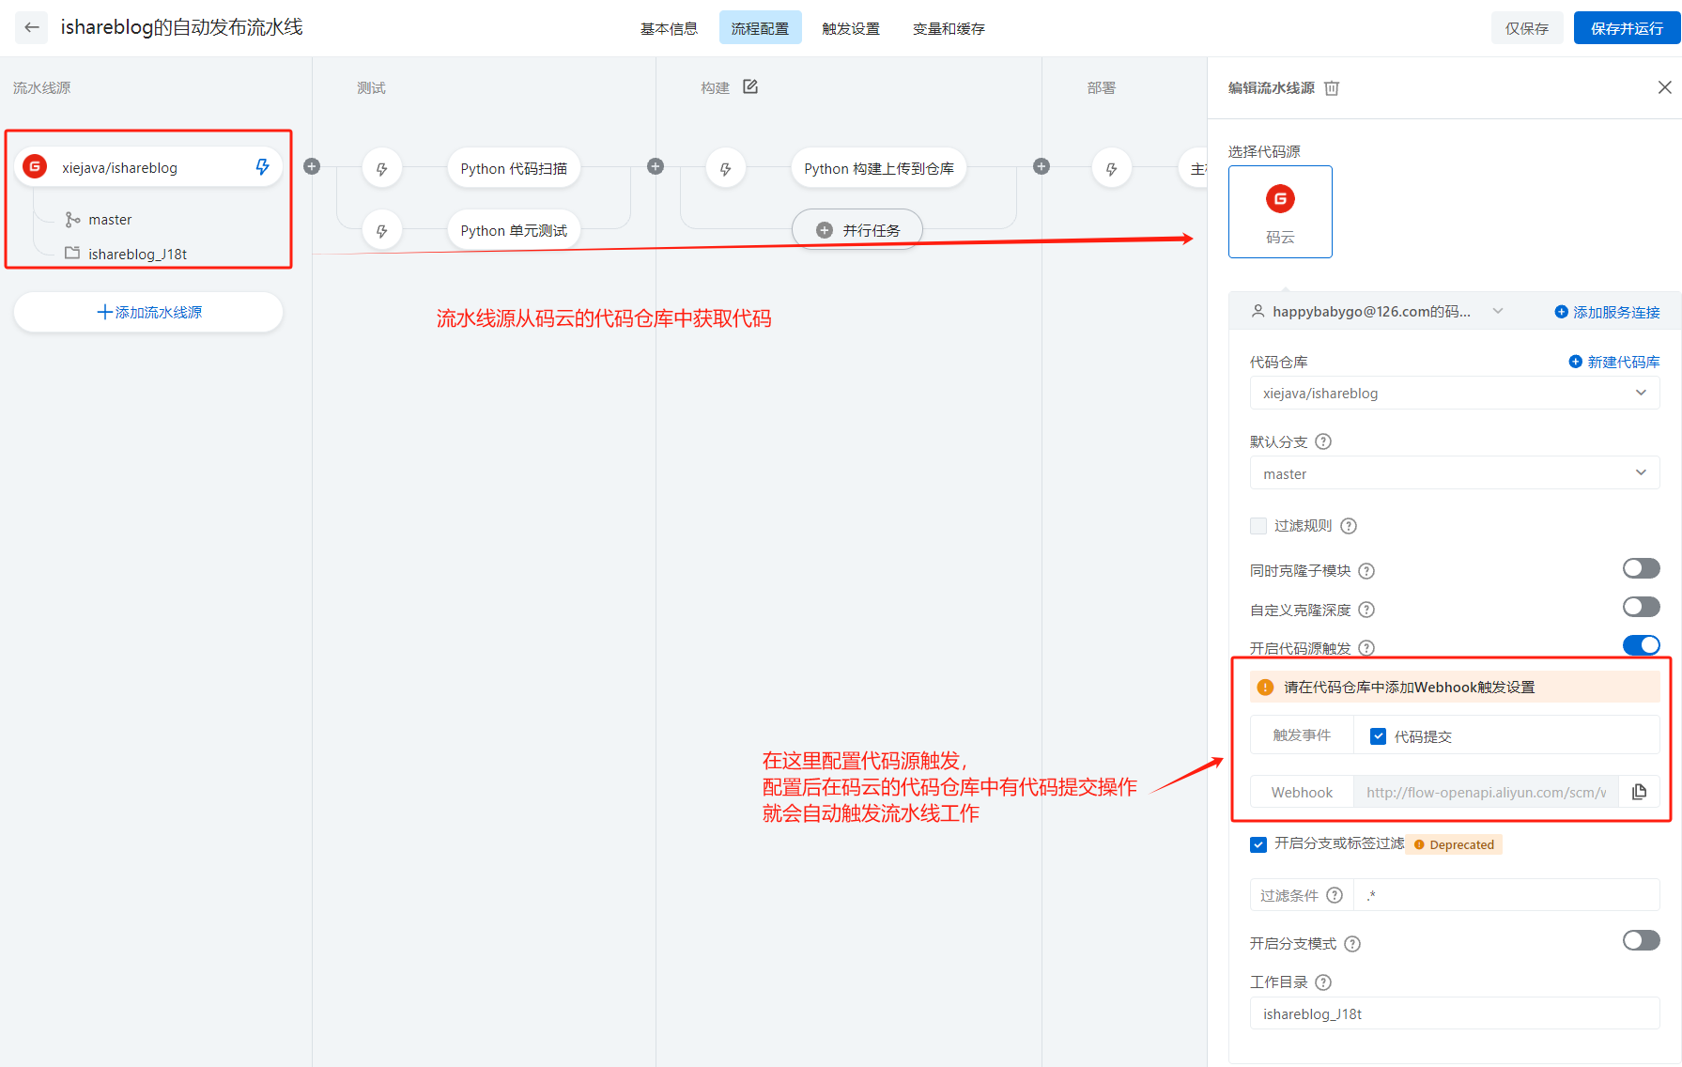Uncheck the 代码提交 trigger event checkbox

(1378, 736)
